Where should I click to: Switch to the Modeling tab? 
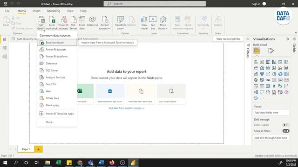[x=54, y=11]
